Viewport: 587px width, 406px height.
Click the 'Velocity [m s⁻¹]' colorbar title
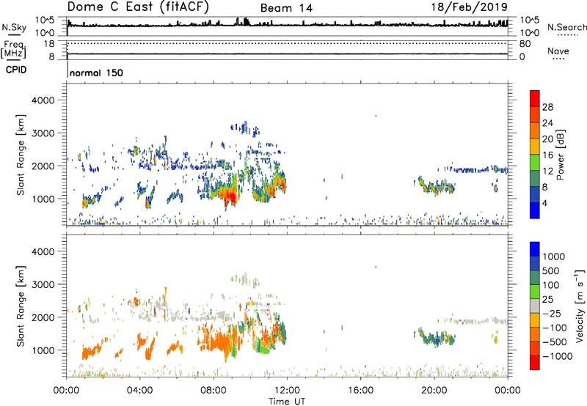click(580, 306)
